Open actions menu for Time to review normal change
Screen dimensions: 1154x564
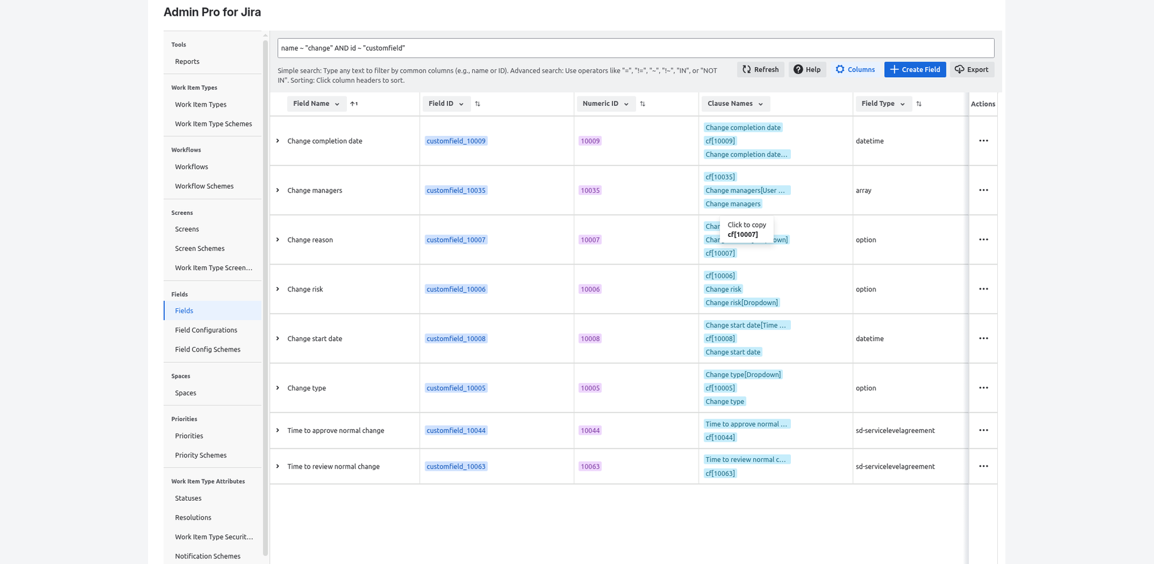point(983,467)
